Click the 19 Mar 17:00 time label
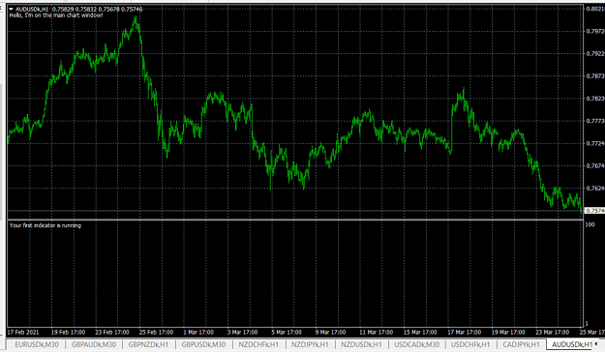This screenshot has height=352, width=605. pyautogui.click(x=508, y=332)
